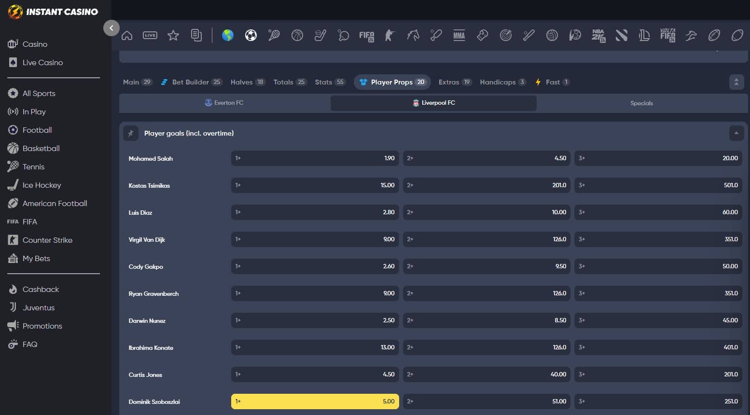
Task: Open the Fast markets tab
Action: point(553,82)
